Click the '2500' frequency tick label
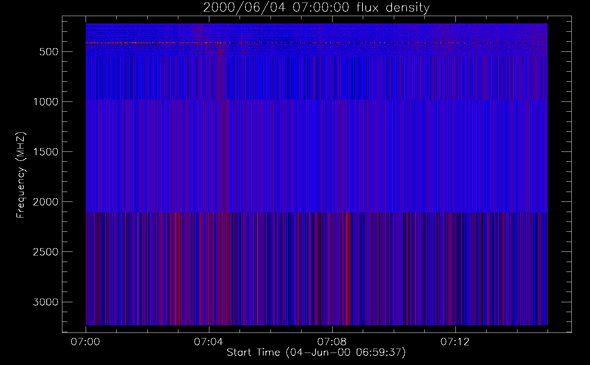 point(46,252)
